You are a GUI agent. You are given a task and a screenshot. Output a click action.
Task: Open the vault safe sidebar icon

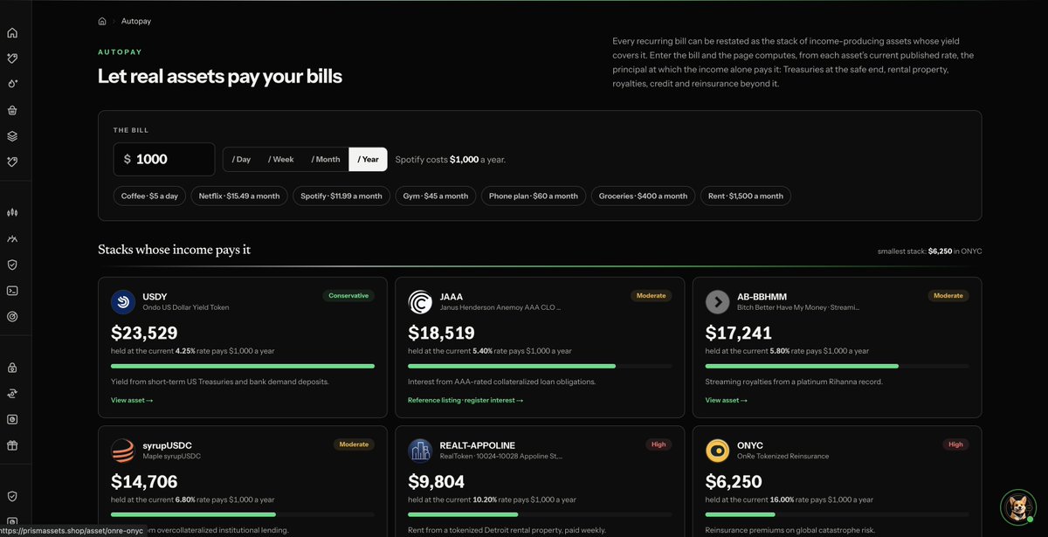point(12,419)
